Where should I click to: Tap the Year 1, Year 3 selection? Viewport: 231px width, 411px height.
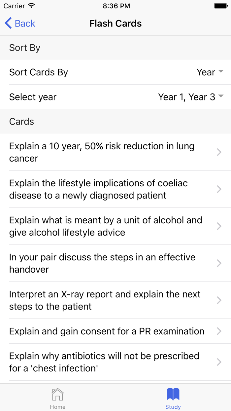pyautogui.click(x=186, y=97)
